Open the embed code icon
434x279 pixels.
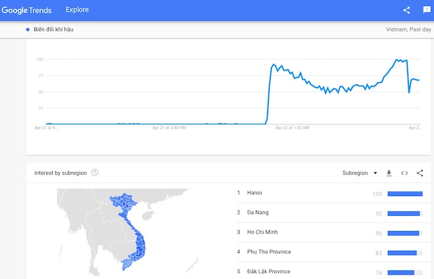tap(404, 173)
